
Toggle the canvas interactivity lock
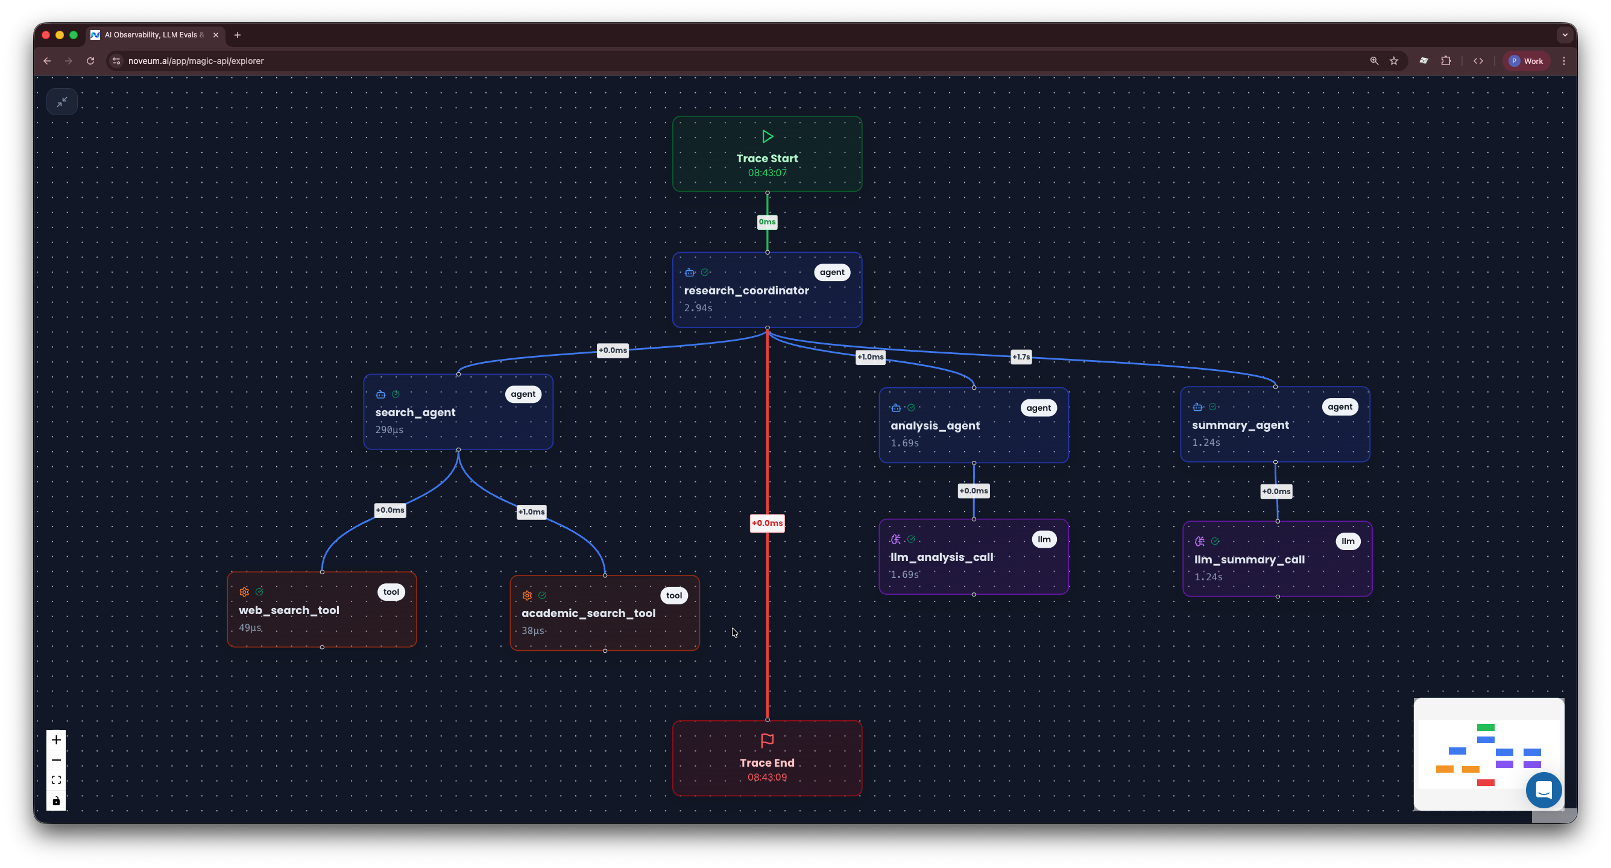point(56,800)
